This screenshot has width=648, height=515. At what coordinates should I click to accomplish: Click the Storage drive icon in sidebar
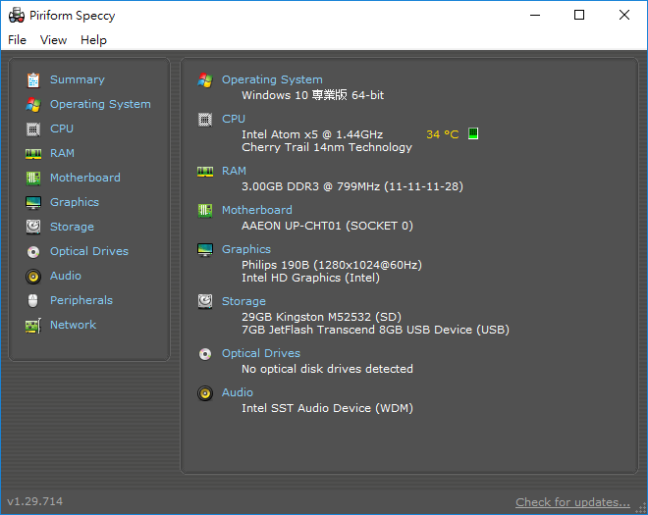click(33, 227)
